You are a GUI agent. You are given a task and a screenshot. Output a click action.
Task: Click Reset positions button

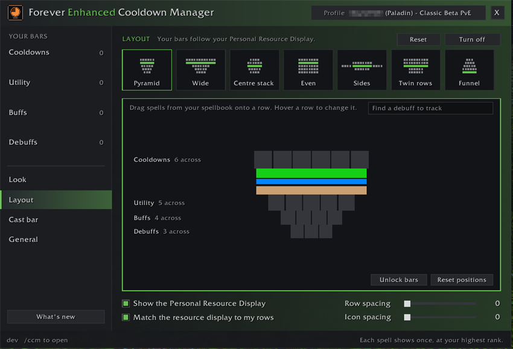[462, 280]
